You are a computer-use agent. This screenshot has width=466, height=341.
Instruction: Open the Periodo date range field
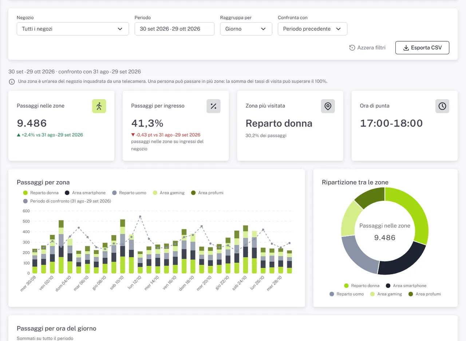pos(174,29)
